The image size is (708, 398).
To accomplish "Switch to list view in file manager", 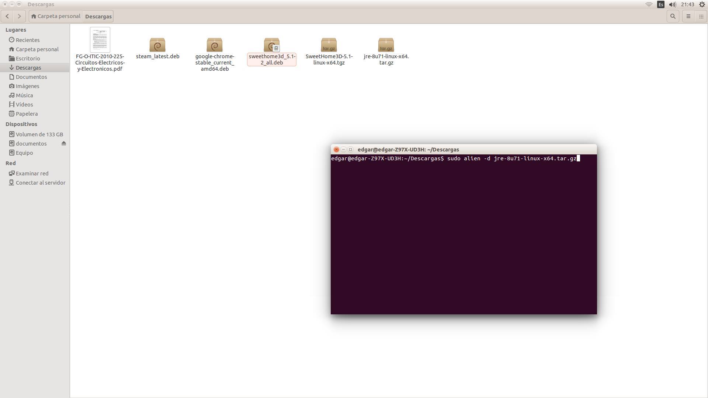I will [688, 16].
